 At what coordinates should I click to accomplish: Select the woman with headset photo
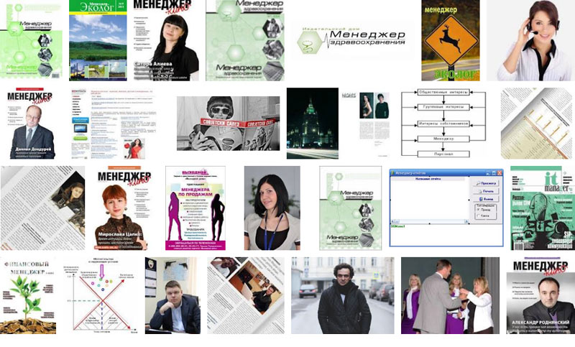point(530,40)
